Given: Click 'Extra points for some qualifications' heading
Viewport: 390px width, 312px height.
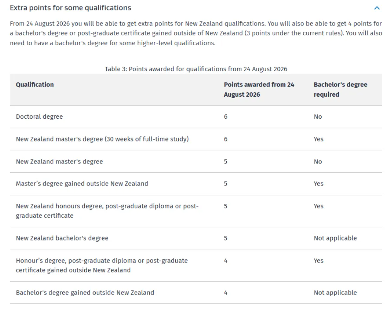Looking at the screenshot, I should [x=70, y=8].
